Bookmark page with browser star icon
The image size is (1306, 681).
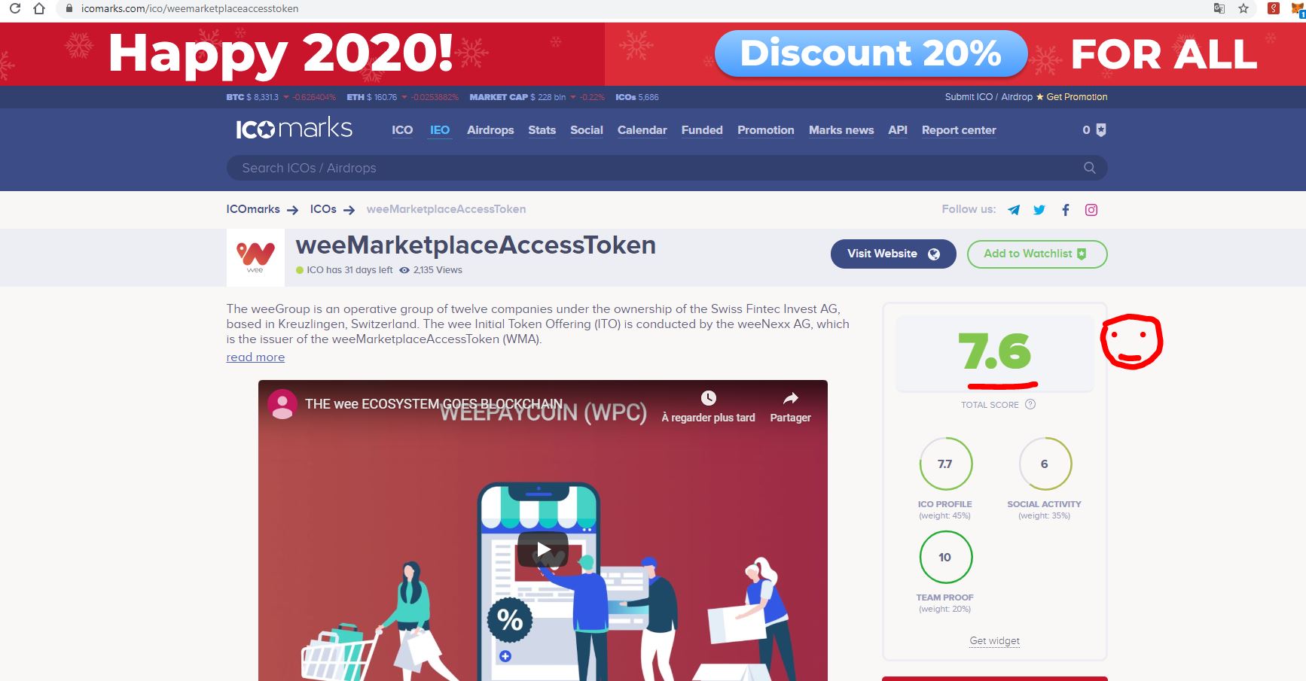click(x=1243, y=8)
